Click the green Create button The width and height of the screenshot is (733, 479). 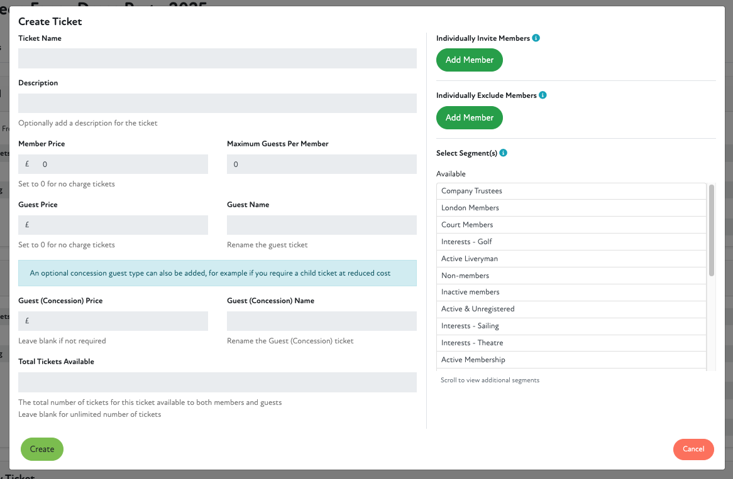point(42,449)
